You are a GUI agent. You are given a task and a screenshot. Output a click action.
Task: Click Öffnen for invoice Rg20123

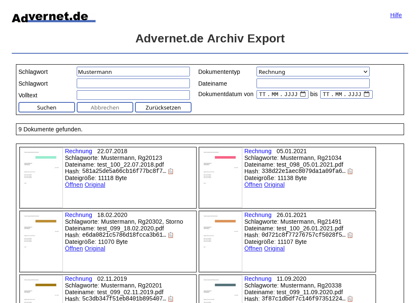click(74, 185)
